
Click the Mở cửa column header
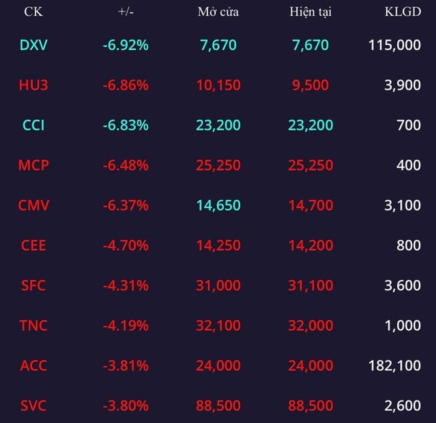click(218, 13)
